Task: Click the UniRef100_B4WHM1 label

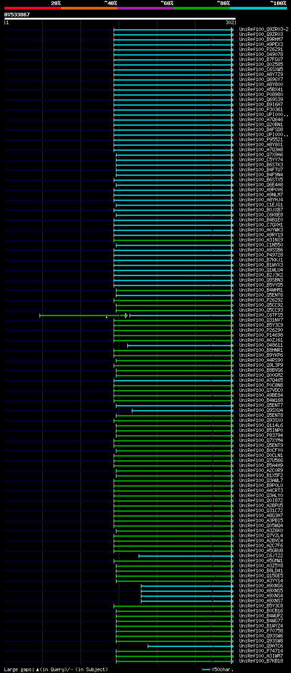Action: pyautogui.click(x=261, y=290)
